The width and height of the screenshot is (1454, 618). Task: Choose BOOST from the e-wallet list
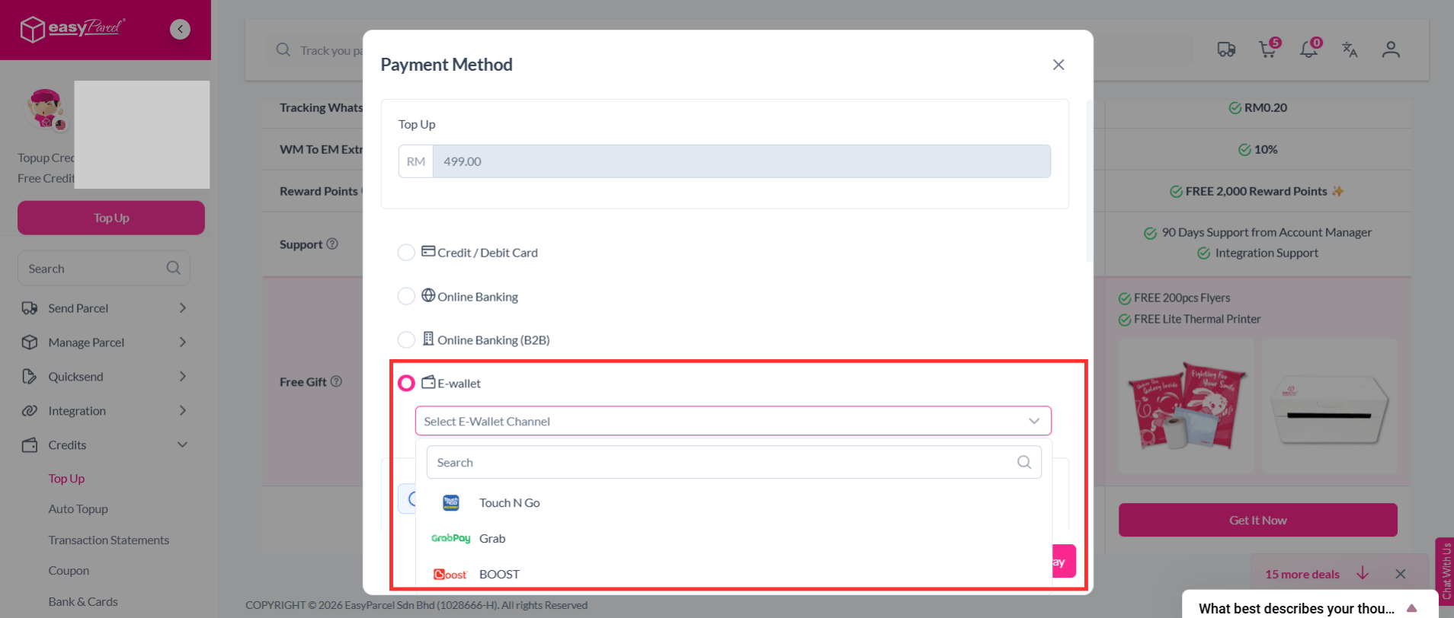point(733,574)
